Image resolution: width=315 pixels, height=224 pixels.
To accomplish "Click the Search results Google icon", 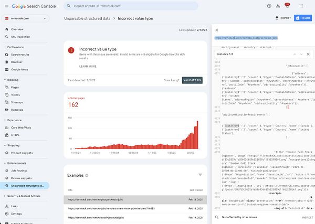I will 7,55.
